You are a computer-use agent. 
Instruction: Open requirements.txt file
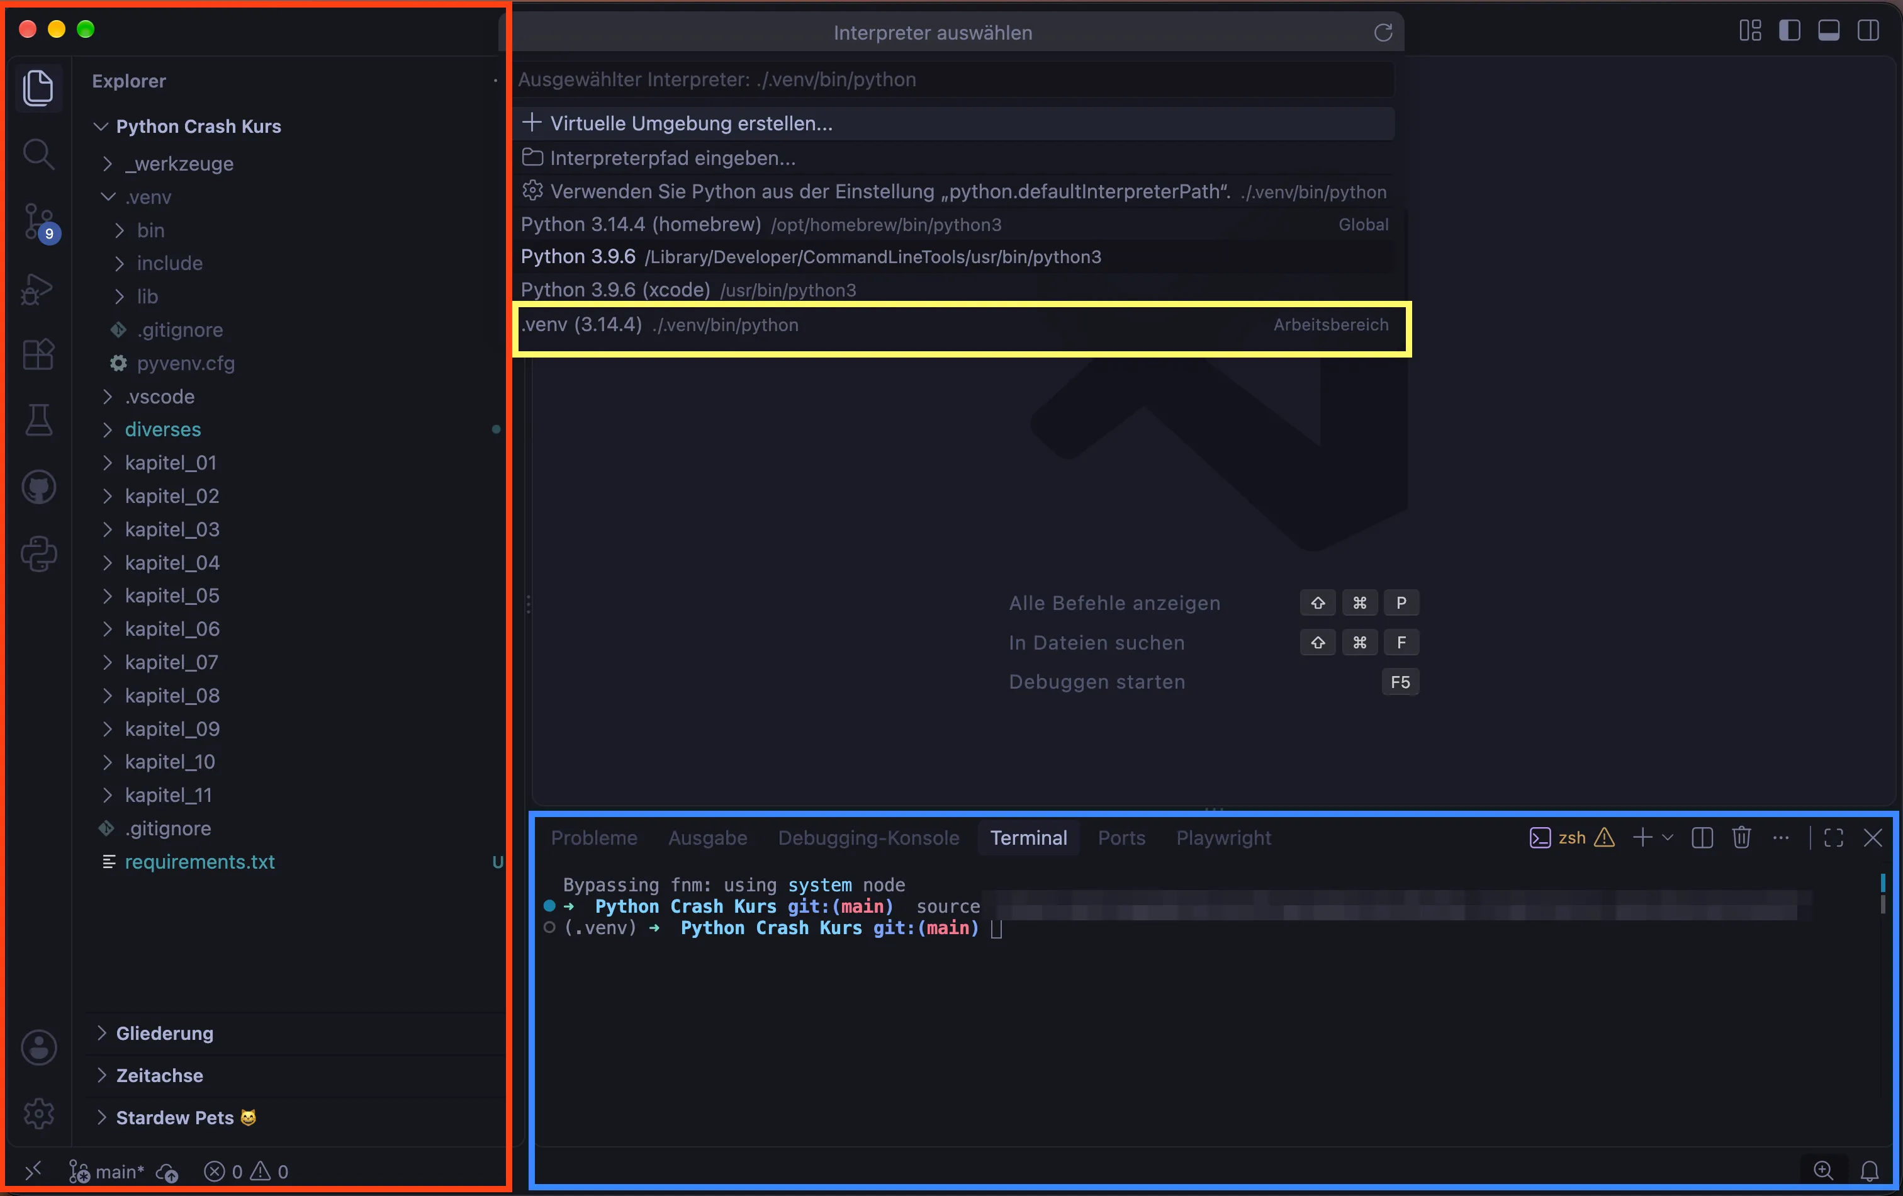click(x=199, y=862)
